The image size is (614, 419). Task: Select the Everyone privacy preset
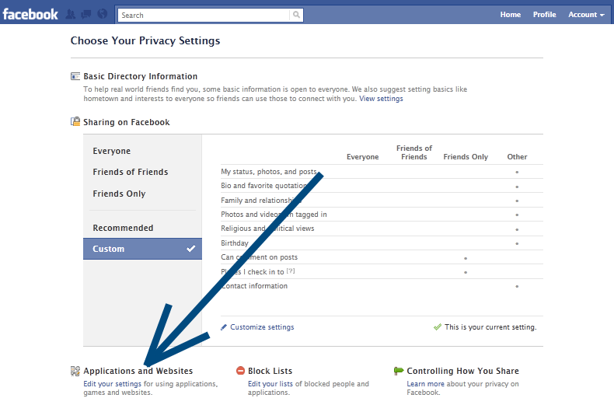[x=112, y=151]
